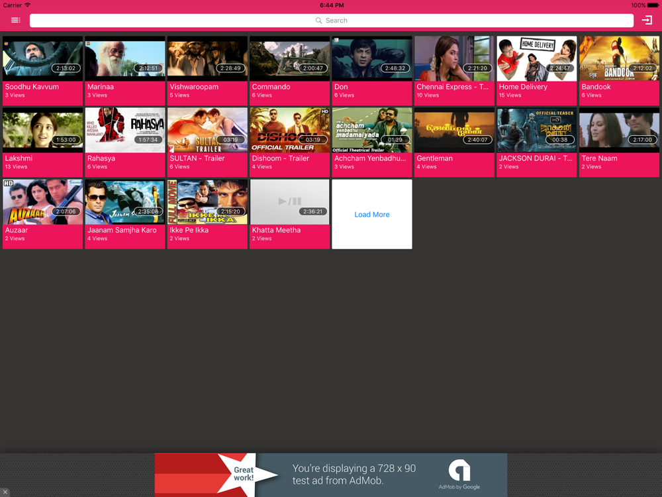
Task: Open the Chennai Express thumbnail
Action: coord(454,58)
